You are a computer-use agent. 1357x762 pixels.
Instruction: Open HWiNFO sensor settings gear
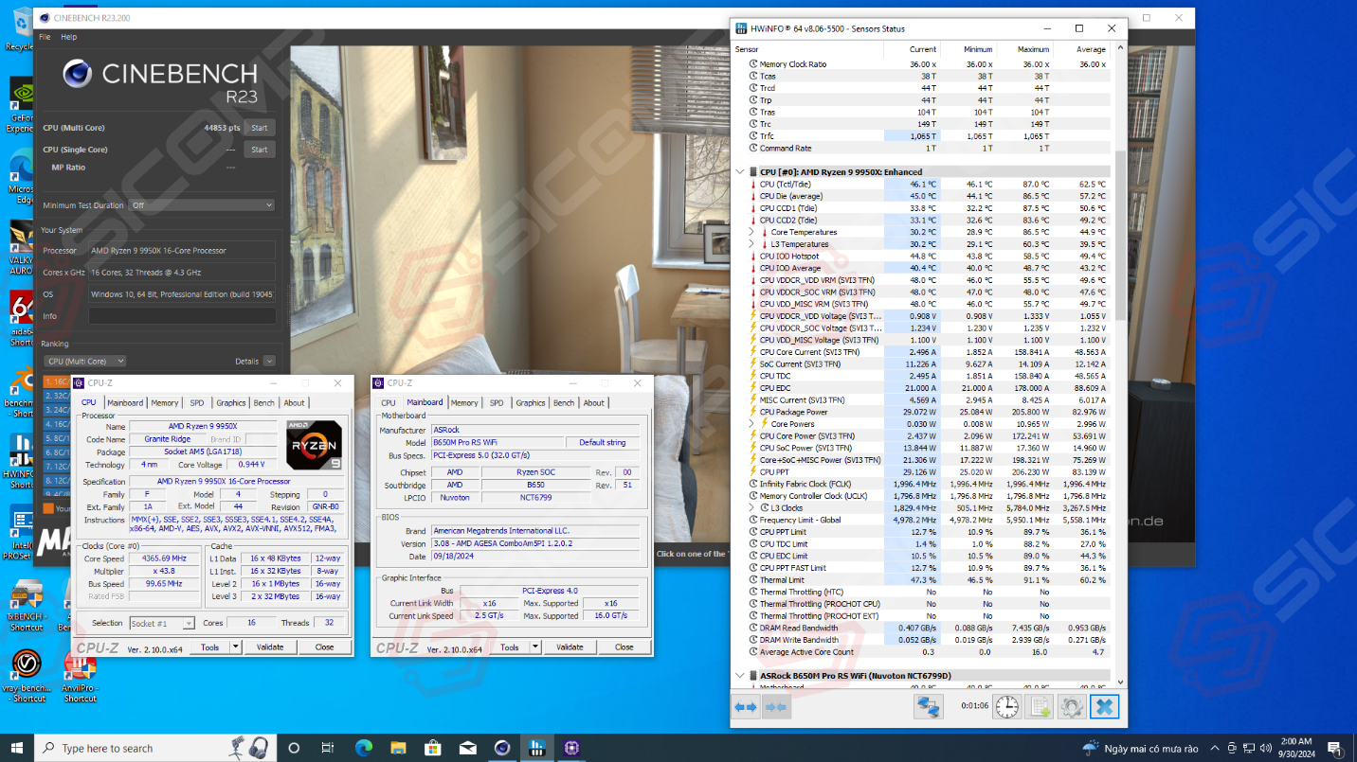click(x=1072, y=707)
